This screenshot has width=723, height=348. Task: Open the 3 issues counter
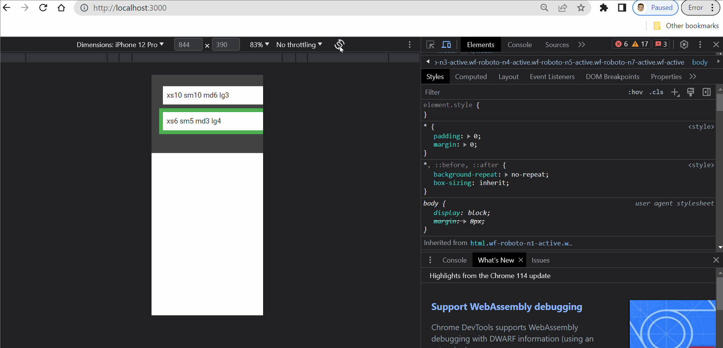tap(661, 44)
